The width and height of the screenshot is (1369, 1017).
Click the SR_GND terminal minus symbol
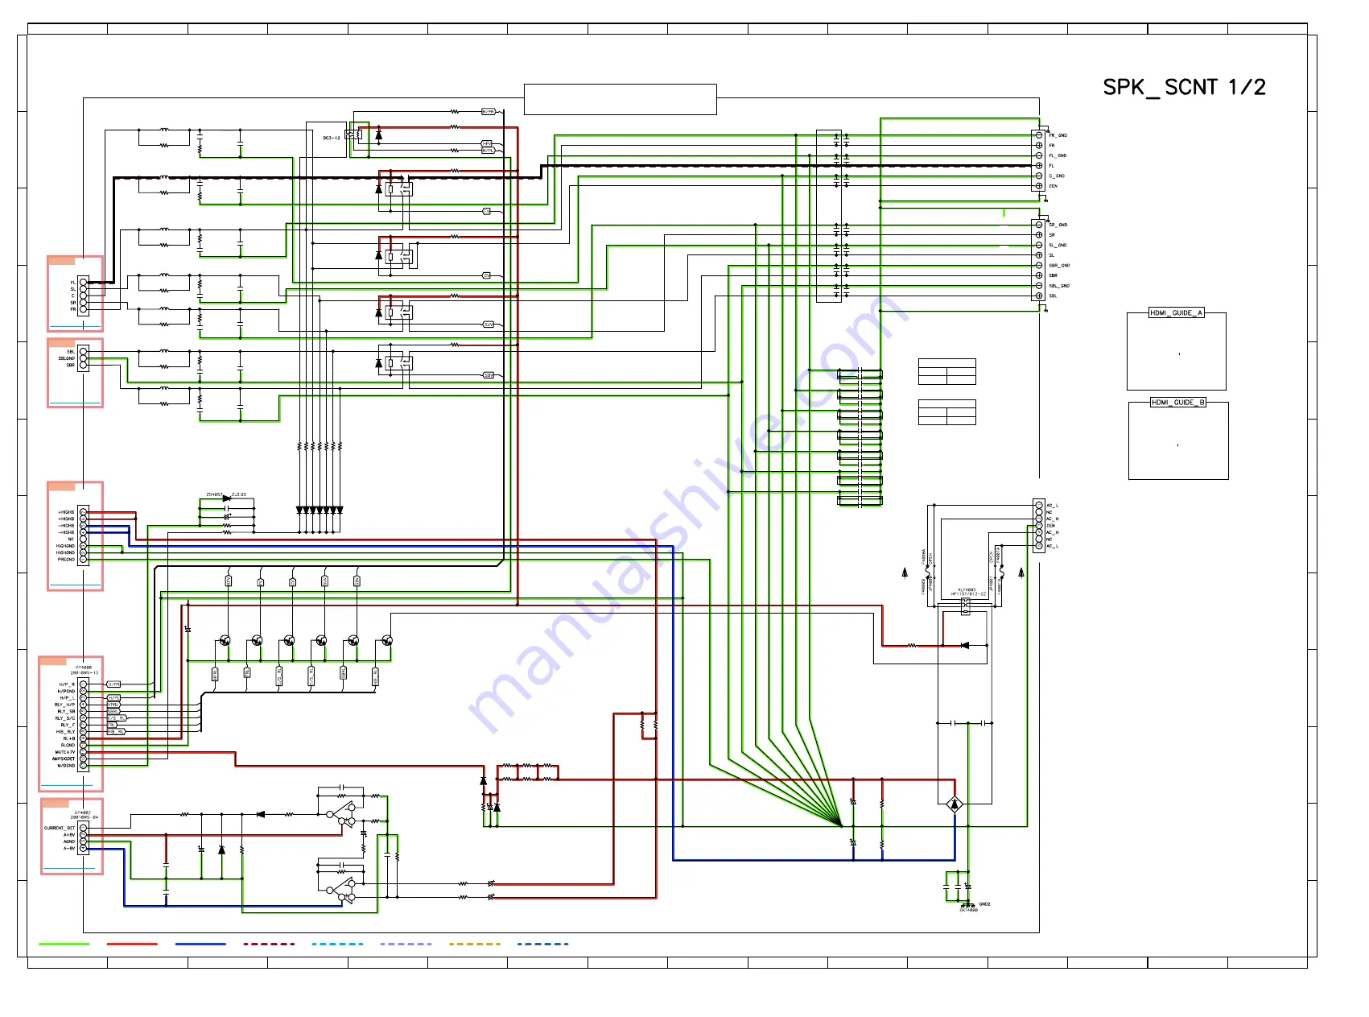(x=1039, y=225)
